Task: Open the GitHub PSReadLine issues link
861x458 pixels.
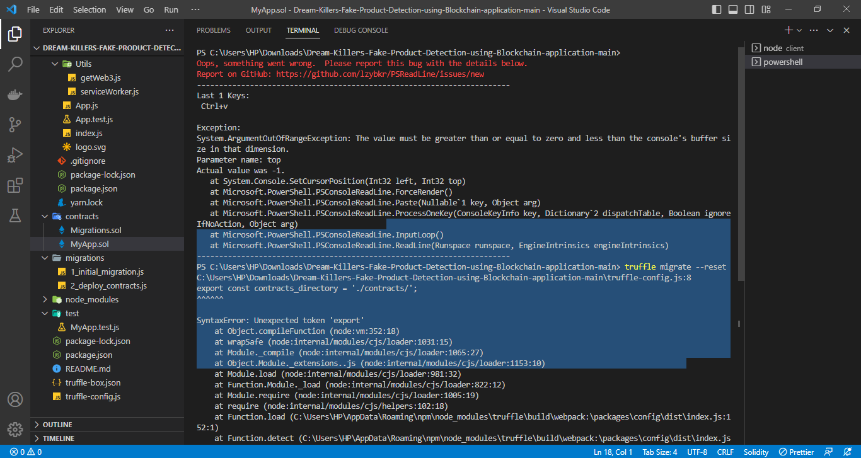Action: click(380, 74)
